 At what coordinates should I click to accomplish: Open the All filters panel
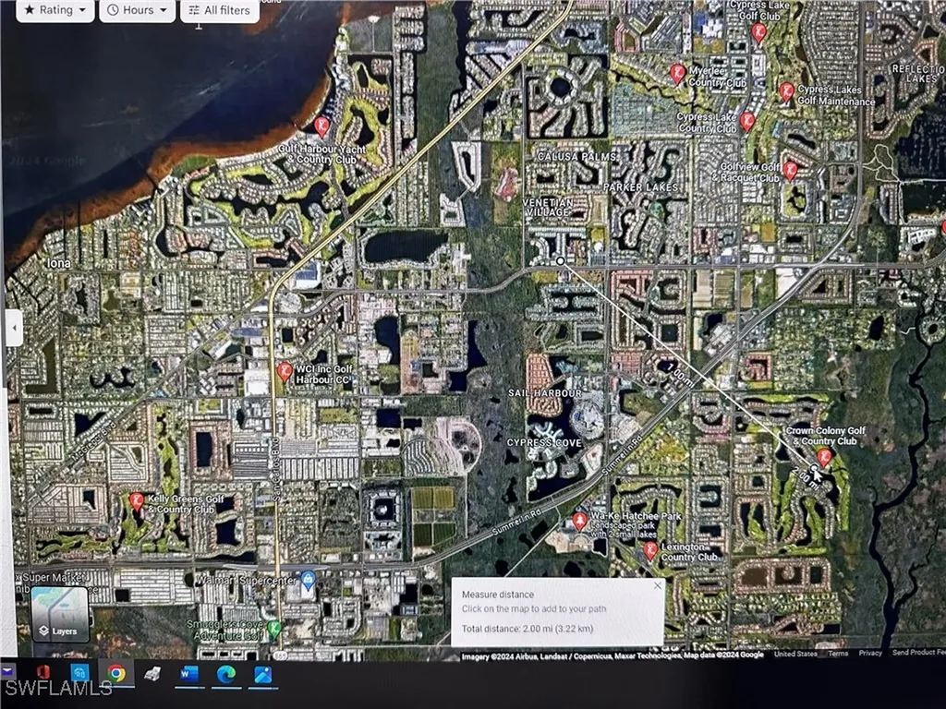(219, 10)
